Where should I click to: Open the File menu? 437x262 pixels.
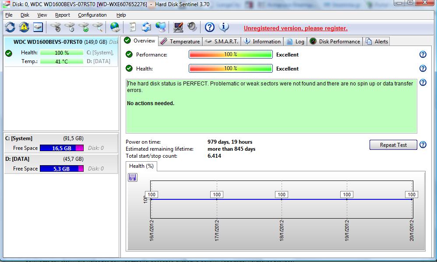pos(9,15)
